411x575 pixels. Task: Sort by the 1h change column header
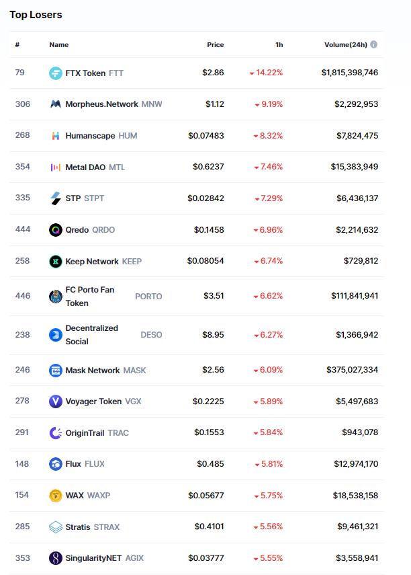tap(279, 45)
